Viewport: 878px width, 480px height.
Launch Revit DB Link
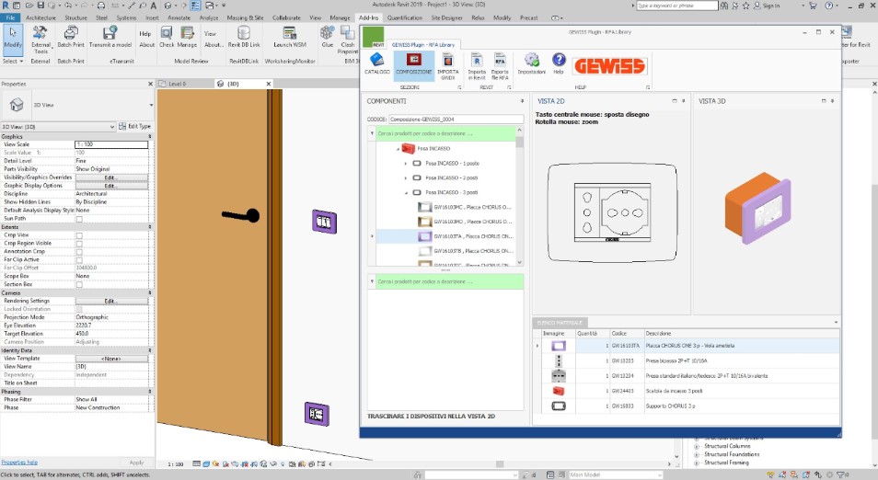coord(244,37)
